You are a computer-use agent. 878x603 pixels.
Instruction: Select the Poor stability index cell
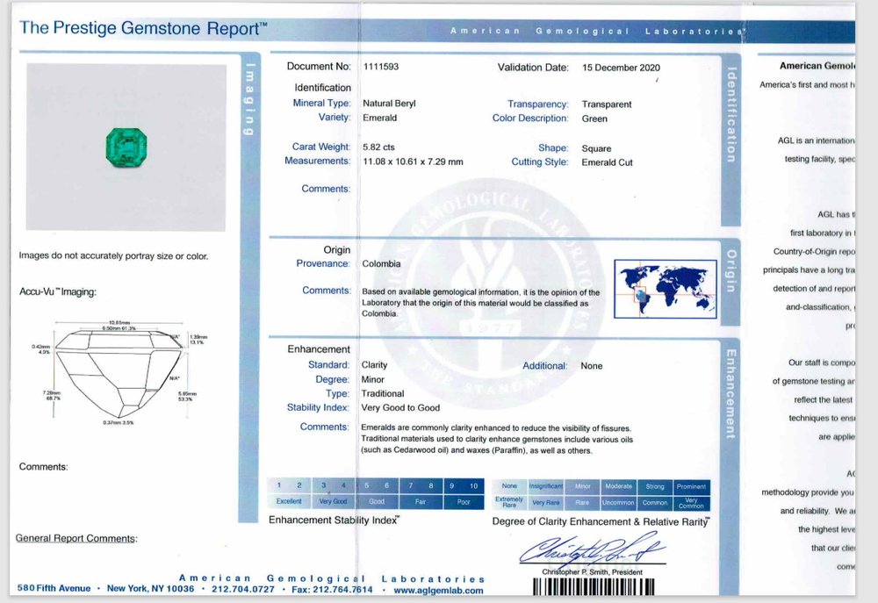(x=464, y=501)
